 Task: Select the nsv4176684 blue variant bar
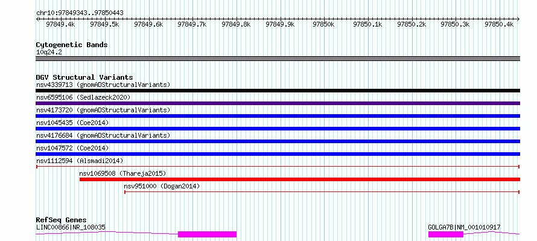point(278,141)
